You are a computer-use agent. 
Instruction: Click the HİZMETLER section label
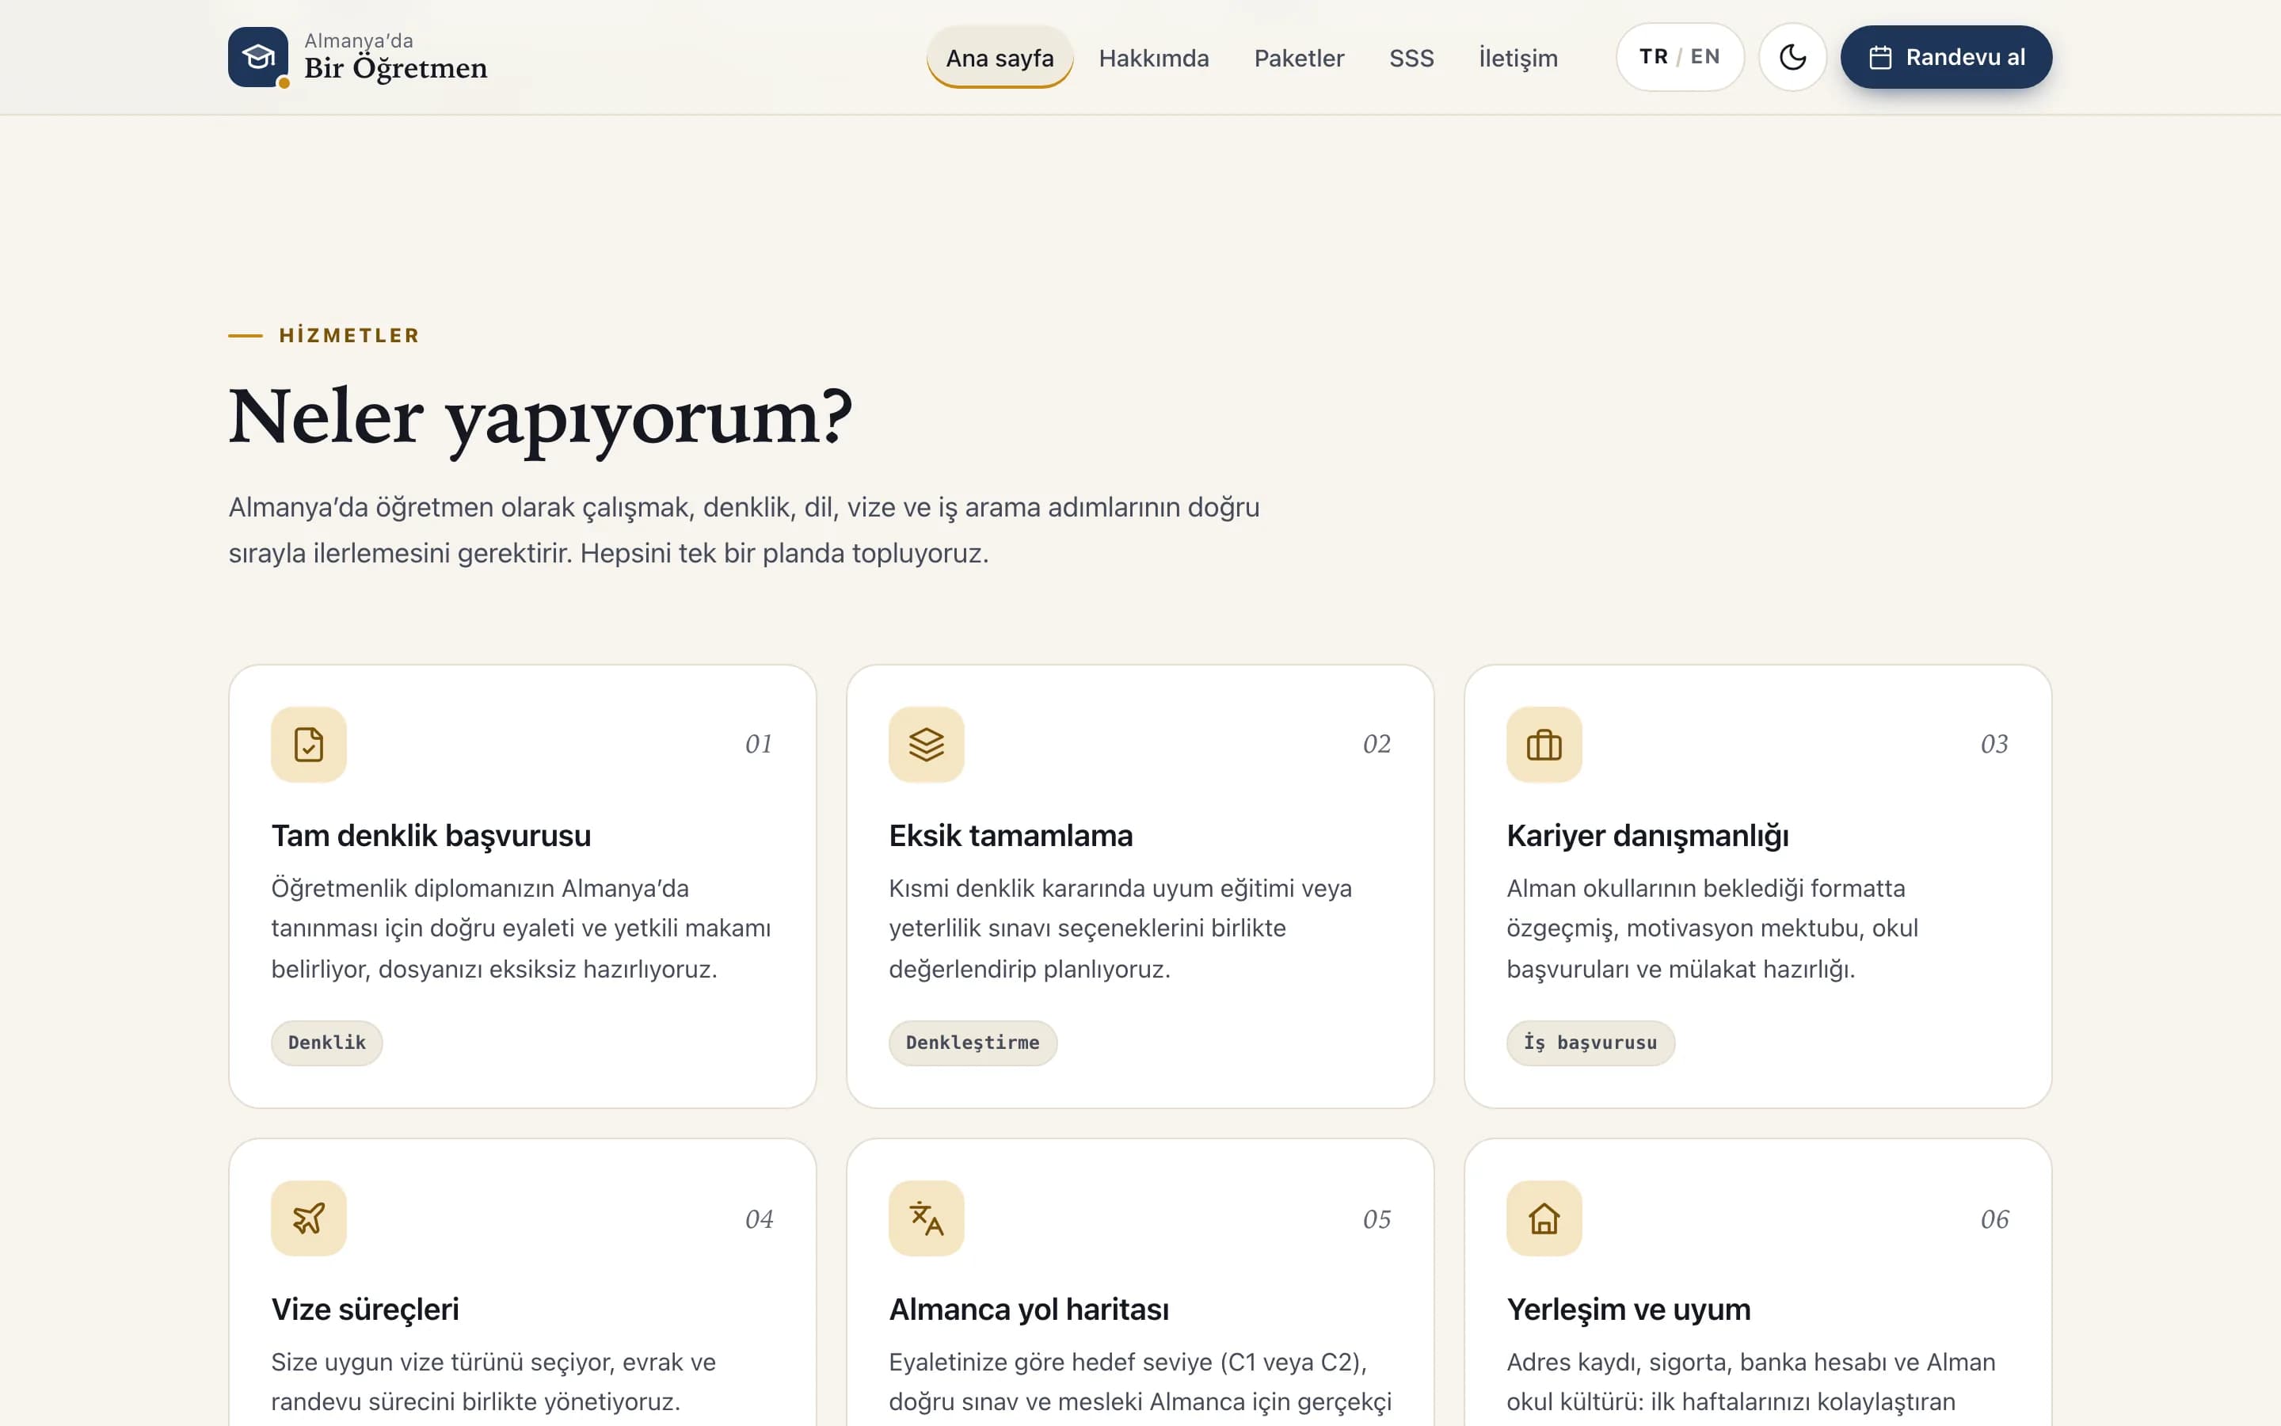348,336
